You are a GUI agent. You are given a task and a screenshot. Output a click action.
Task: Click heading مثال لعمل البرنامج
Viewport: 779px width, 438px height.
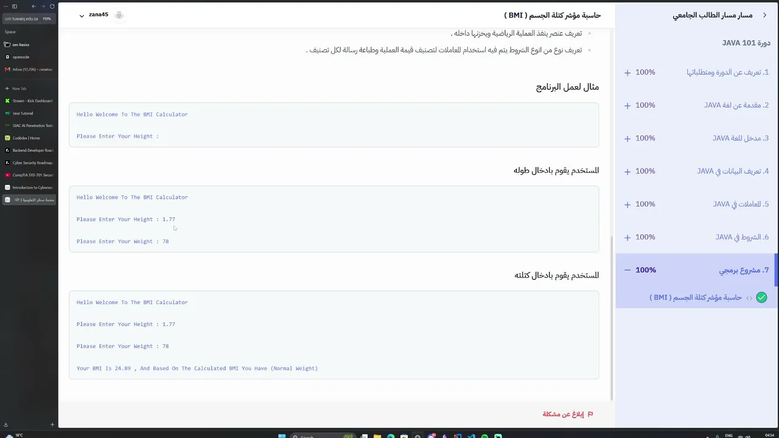tap(567, 87)
